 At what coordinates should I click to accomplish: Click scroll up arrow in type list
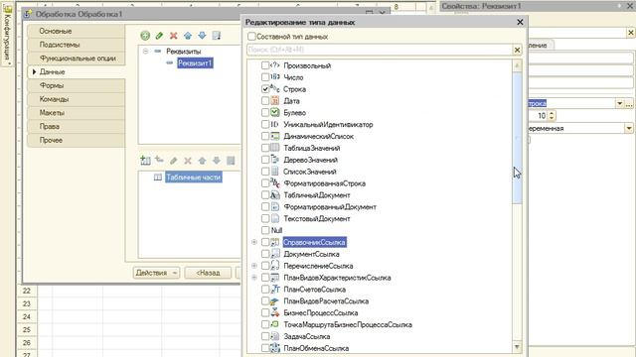point(517,65)
